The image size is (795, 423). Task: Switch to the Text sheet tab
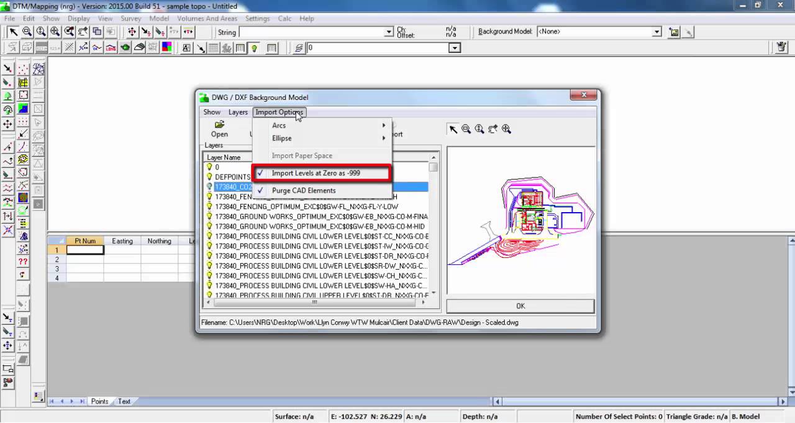124,401
